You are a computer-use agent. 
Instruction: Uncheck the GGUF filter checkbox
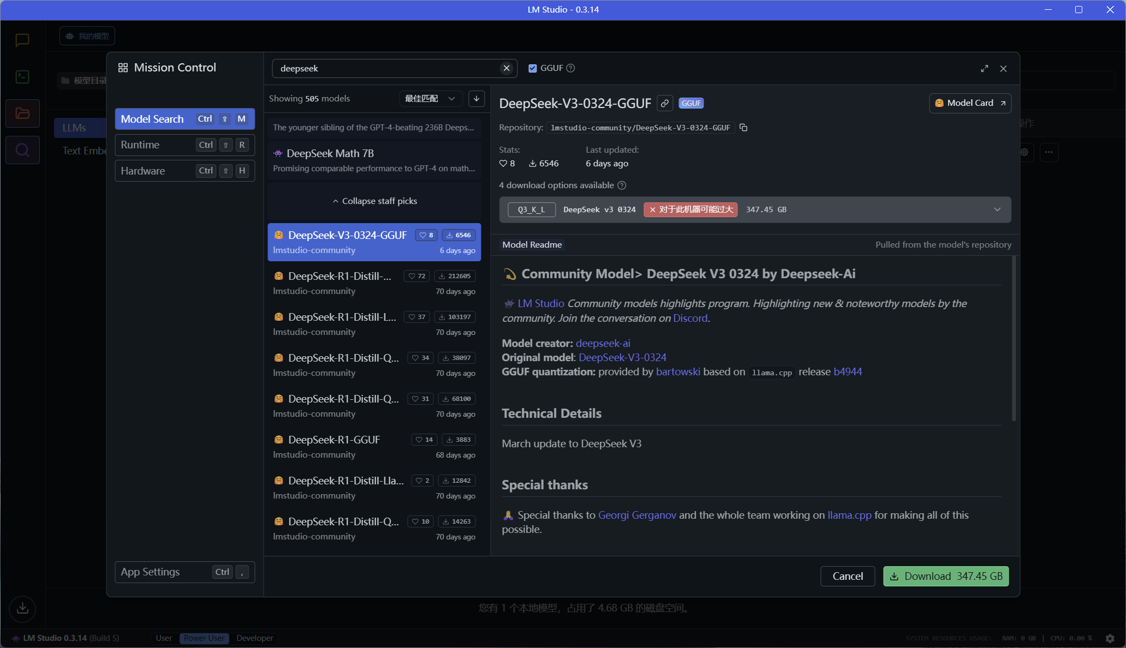(533, 68)
